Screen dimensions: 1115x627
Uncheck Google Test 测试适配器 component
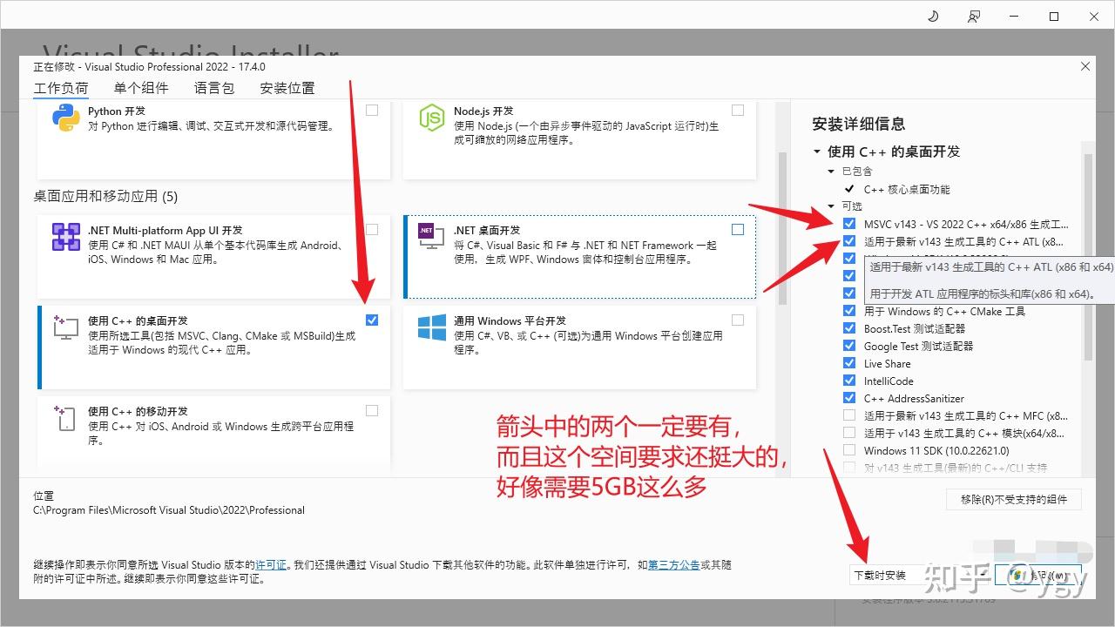coord(849,346)
